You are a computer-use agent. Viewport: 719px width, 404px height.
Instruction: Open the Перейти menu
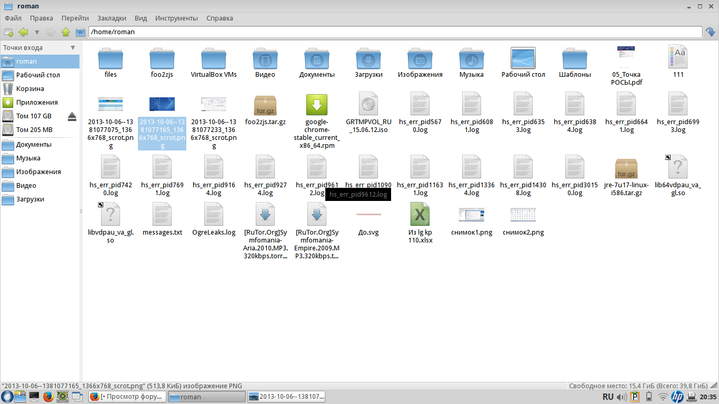point(75,18)
